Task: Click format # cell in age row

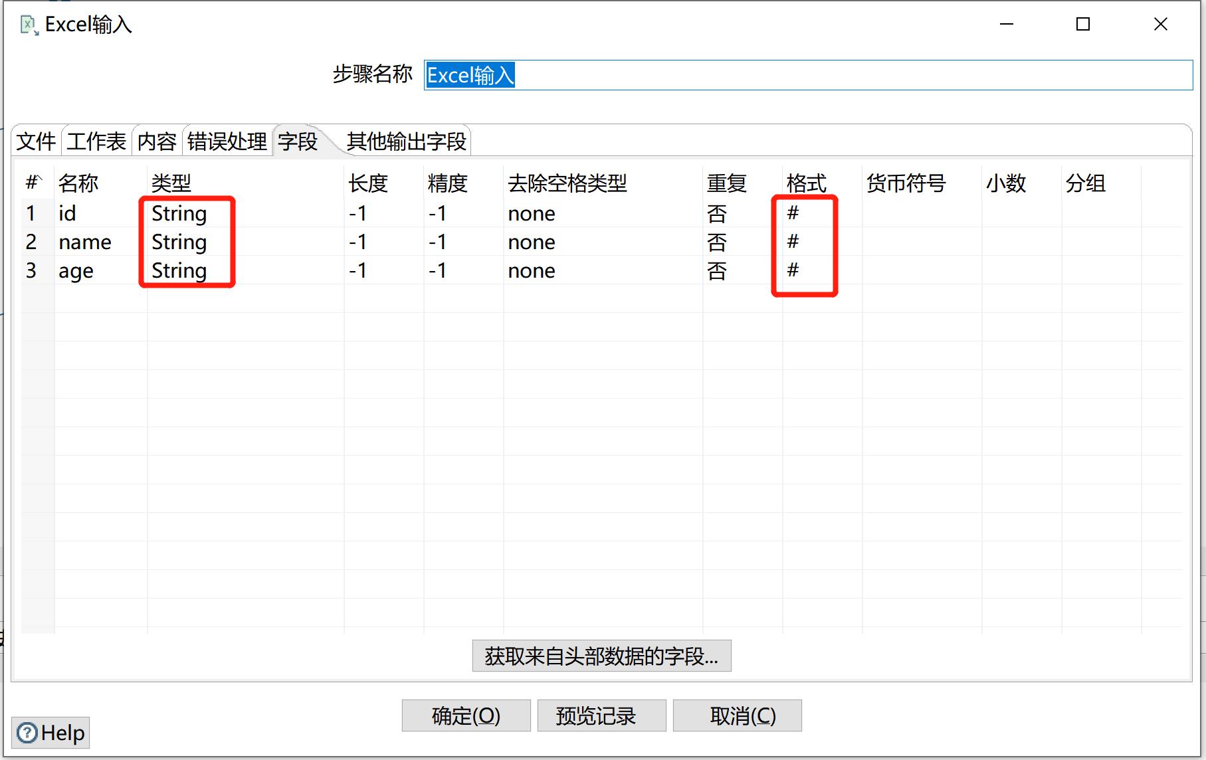Action: pyautogui.click(x=822, y=270)
